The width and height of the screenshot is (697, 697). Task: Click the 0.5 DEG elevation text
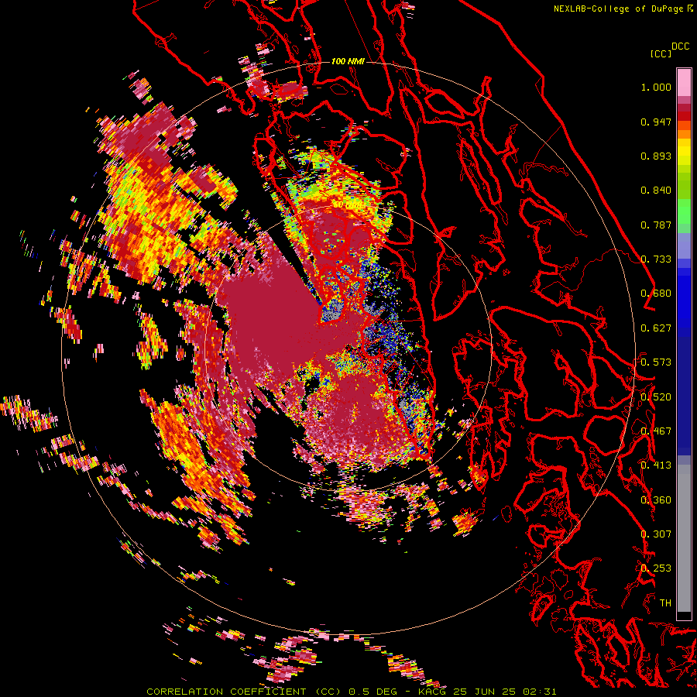click(x=373, y=692)
